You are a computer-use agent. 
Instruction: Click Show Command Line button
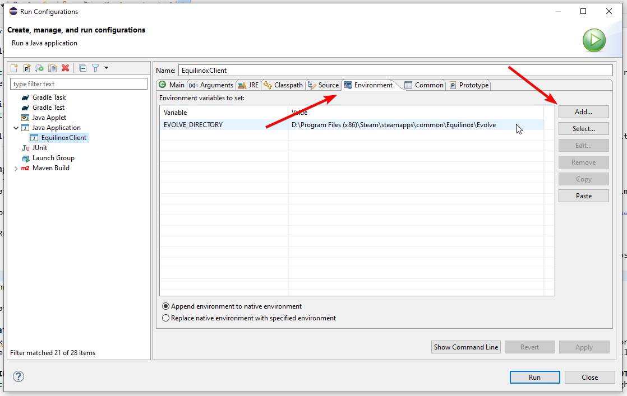tap(466, 347)
